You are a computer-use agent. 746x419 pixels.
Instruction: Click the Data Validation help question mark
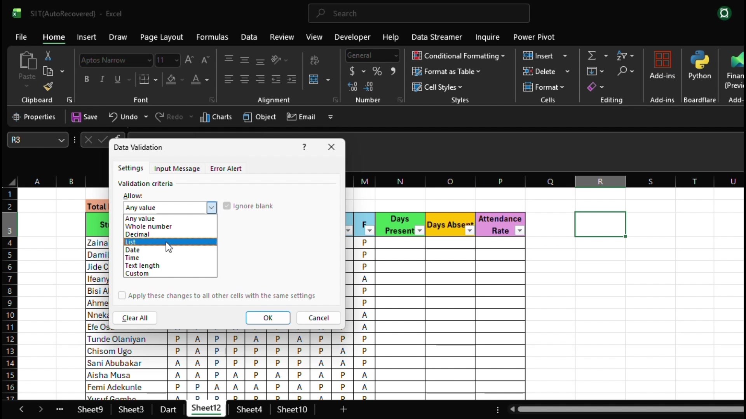304,147
